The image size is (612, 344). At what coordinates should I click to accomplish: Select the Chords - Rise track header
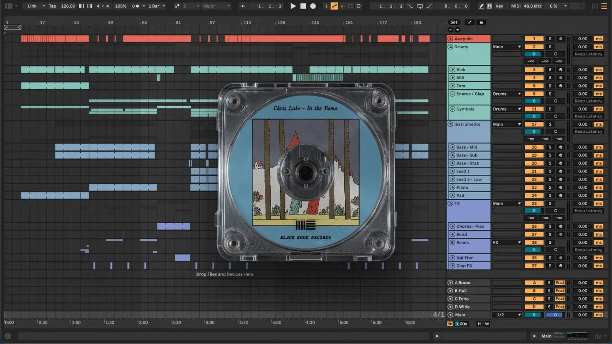pyautogui.click(x=470, y=226)
